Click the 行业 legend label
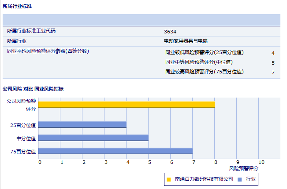The image size is (287, 189). click(251, 179)
